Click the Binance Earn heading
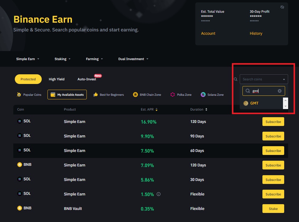Viewport: 299px width, 222px height. pos(43,19)
